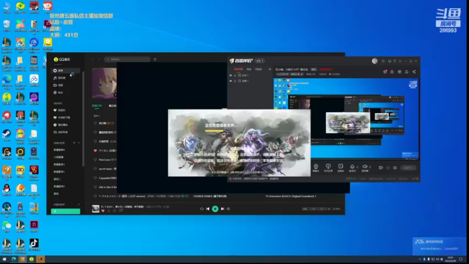Open the Microsoft Edge desktop shortcut
Screen dimensions: 469x264
[x=6, y=82]
